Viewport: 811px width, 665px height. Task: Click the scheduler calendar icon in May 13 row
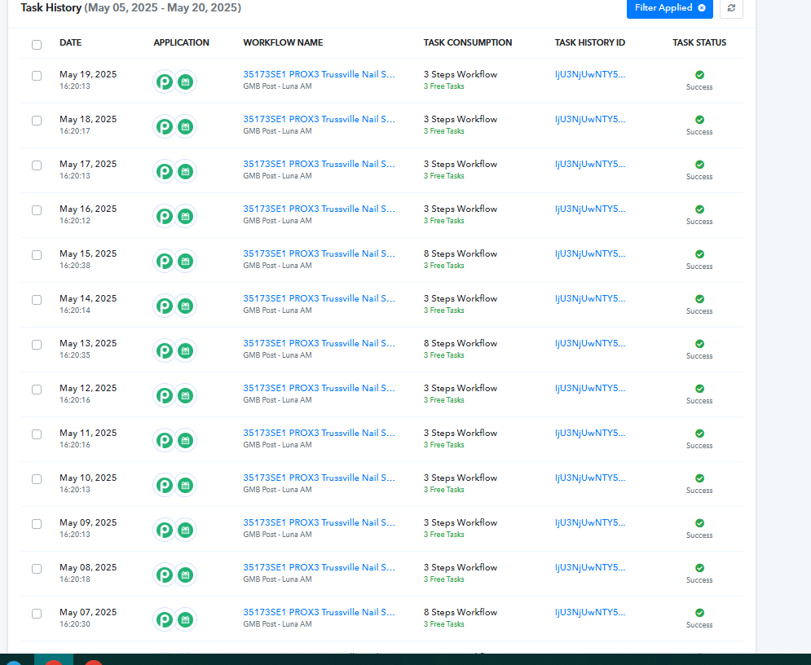[x=185, y=350]
